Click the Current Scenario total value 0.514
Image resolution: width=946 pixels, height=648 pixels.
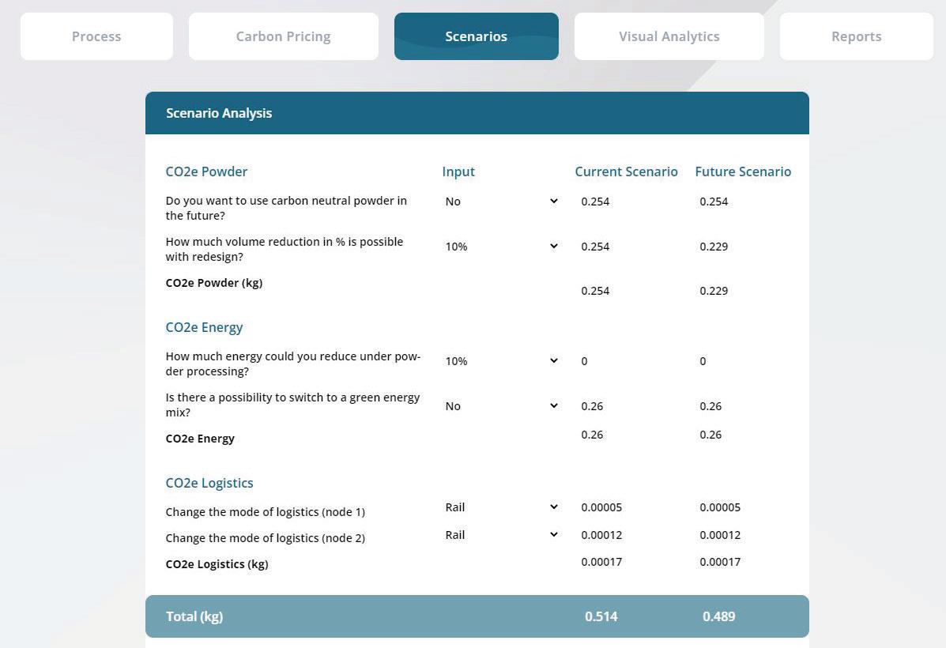[x=601, y=616]
